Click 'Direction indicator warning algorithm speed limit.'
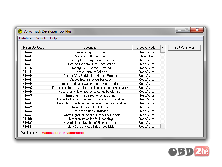The width and height of the screenshot is (222, 167). click(x=91, y=84)
